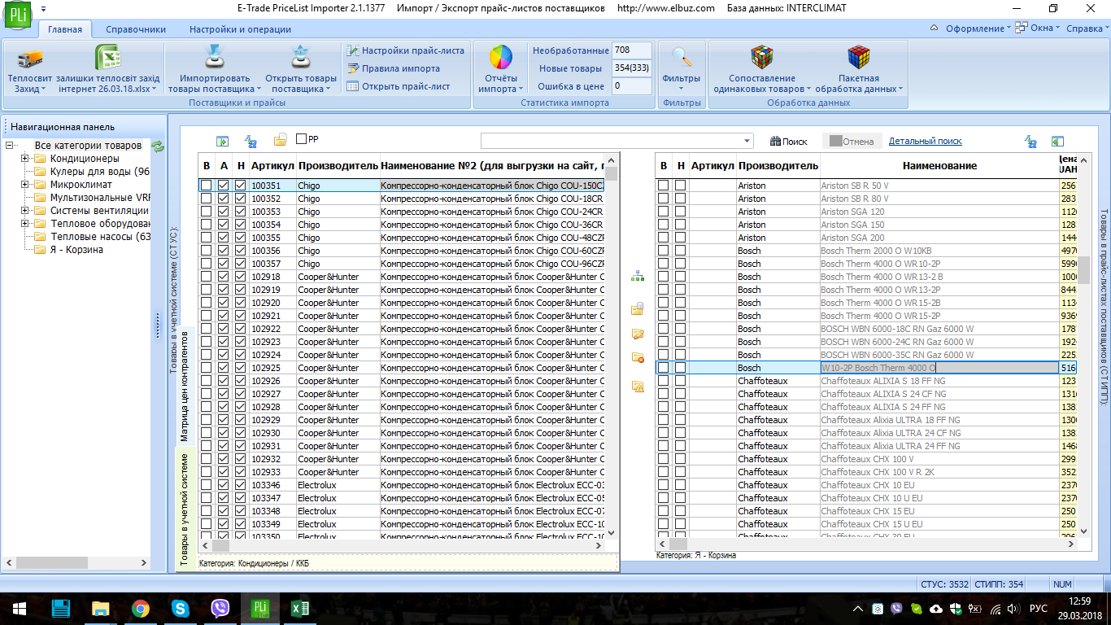1111x625 pixels.
Task: Click the folder icon above left grid
Action: point(280,141)
